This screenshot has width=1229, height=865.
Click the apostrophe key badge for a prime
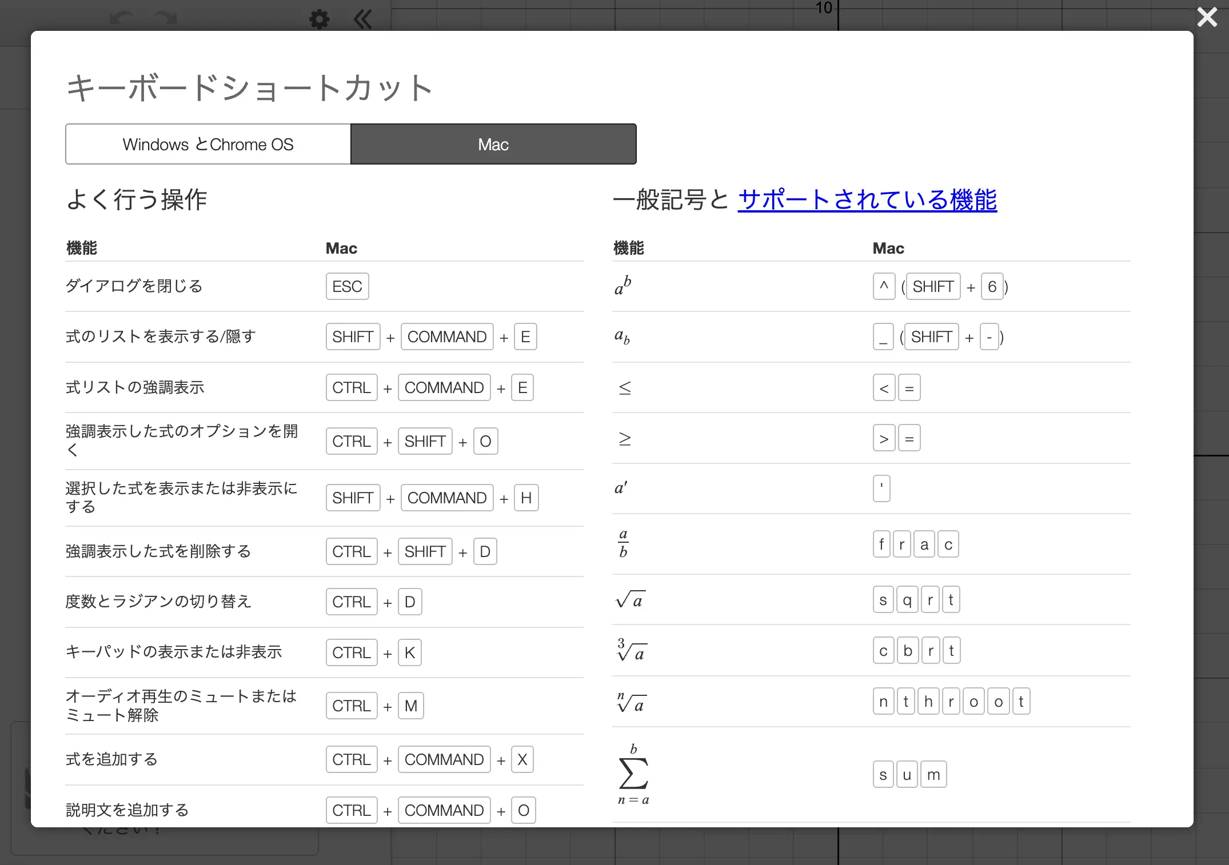point(881,488)
